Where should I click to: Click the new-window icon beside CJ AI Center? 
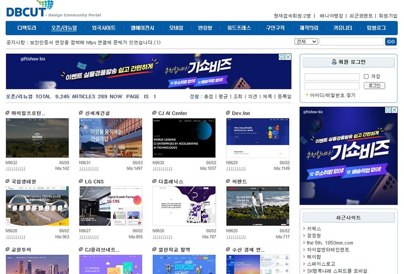(154, 113)
